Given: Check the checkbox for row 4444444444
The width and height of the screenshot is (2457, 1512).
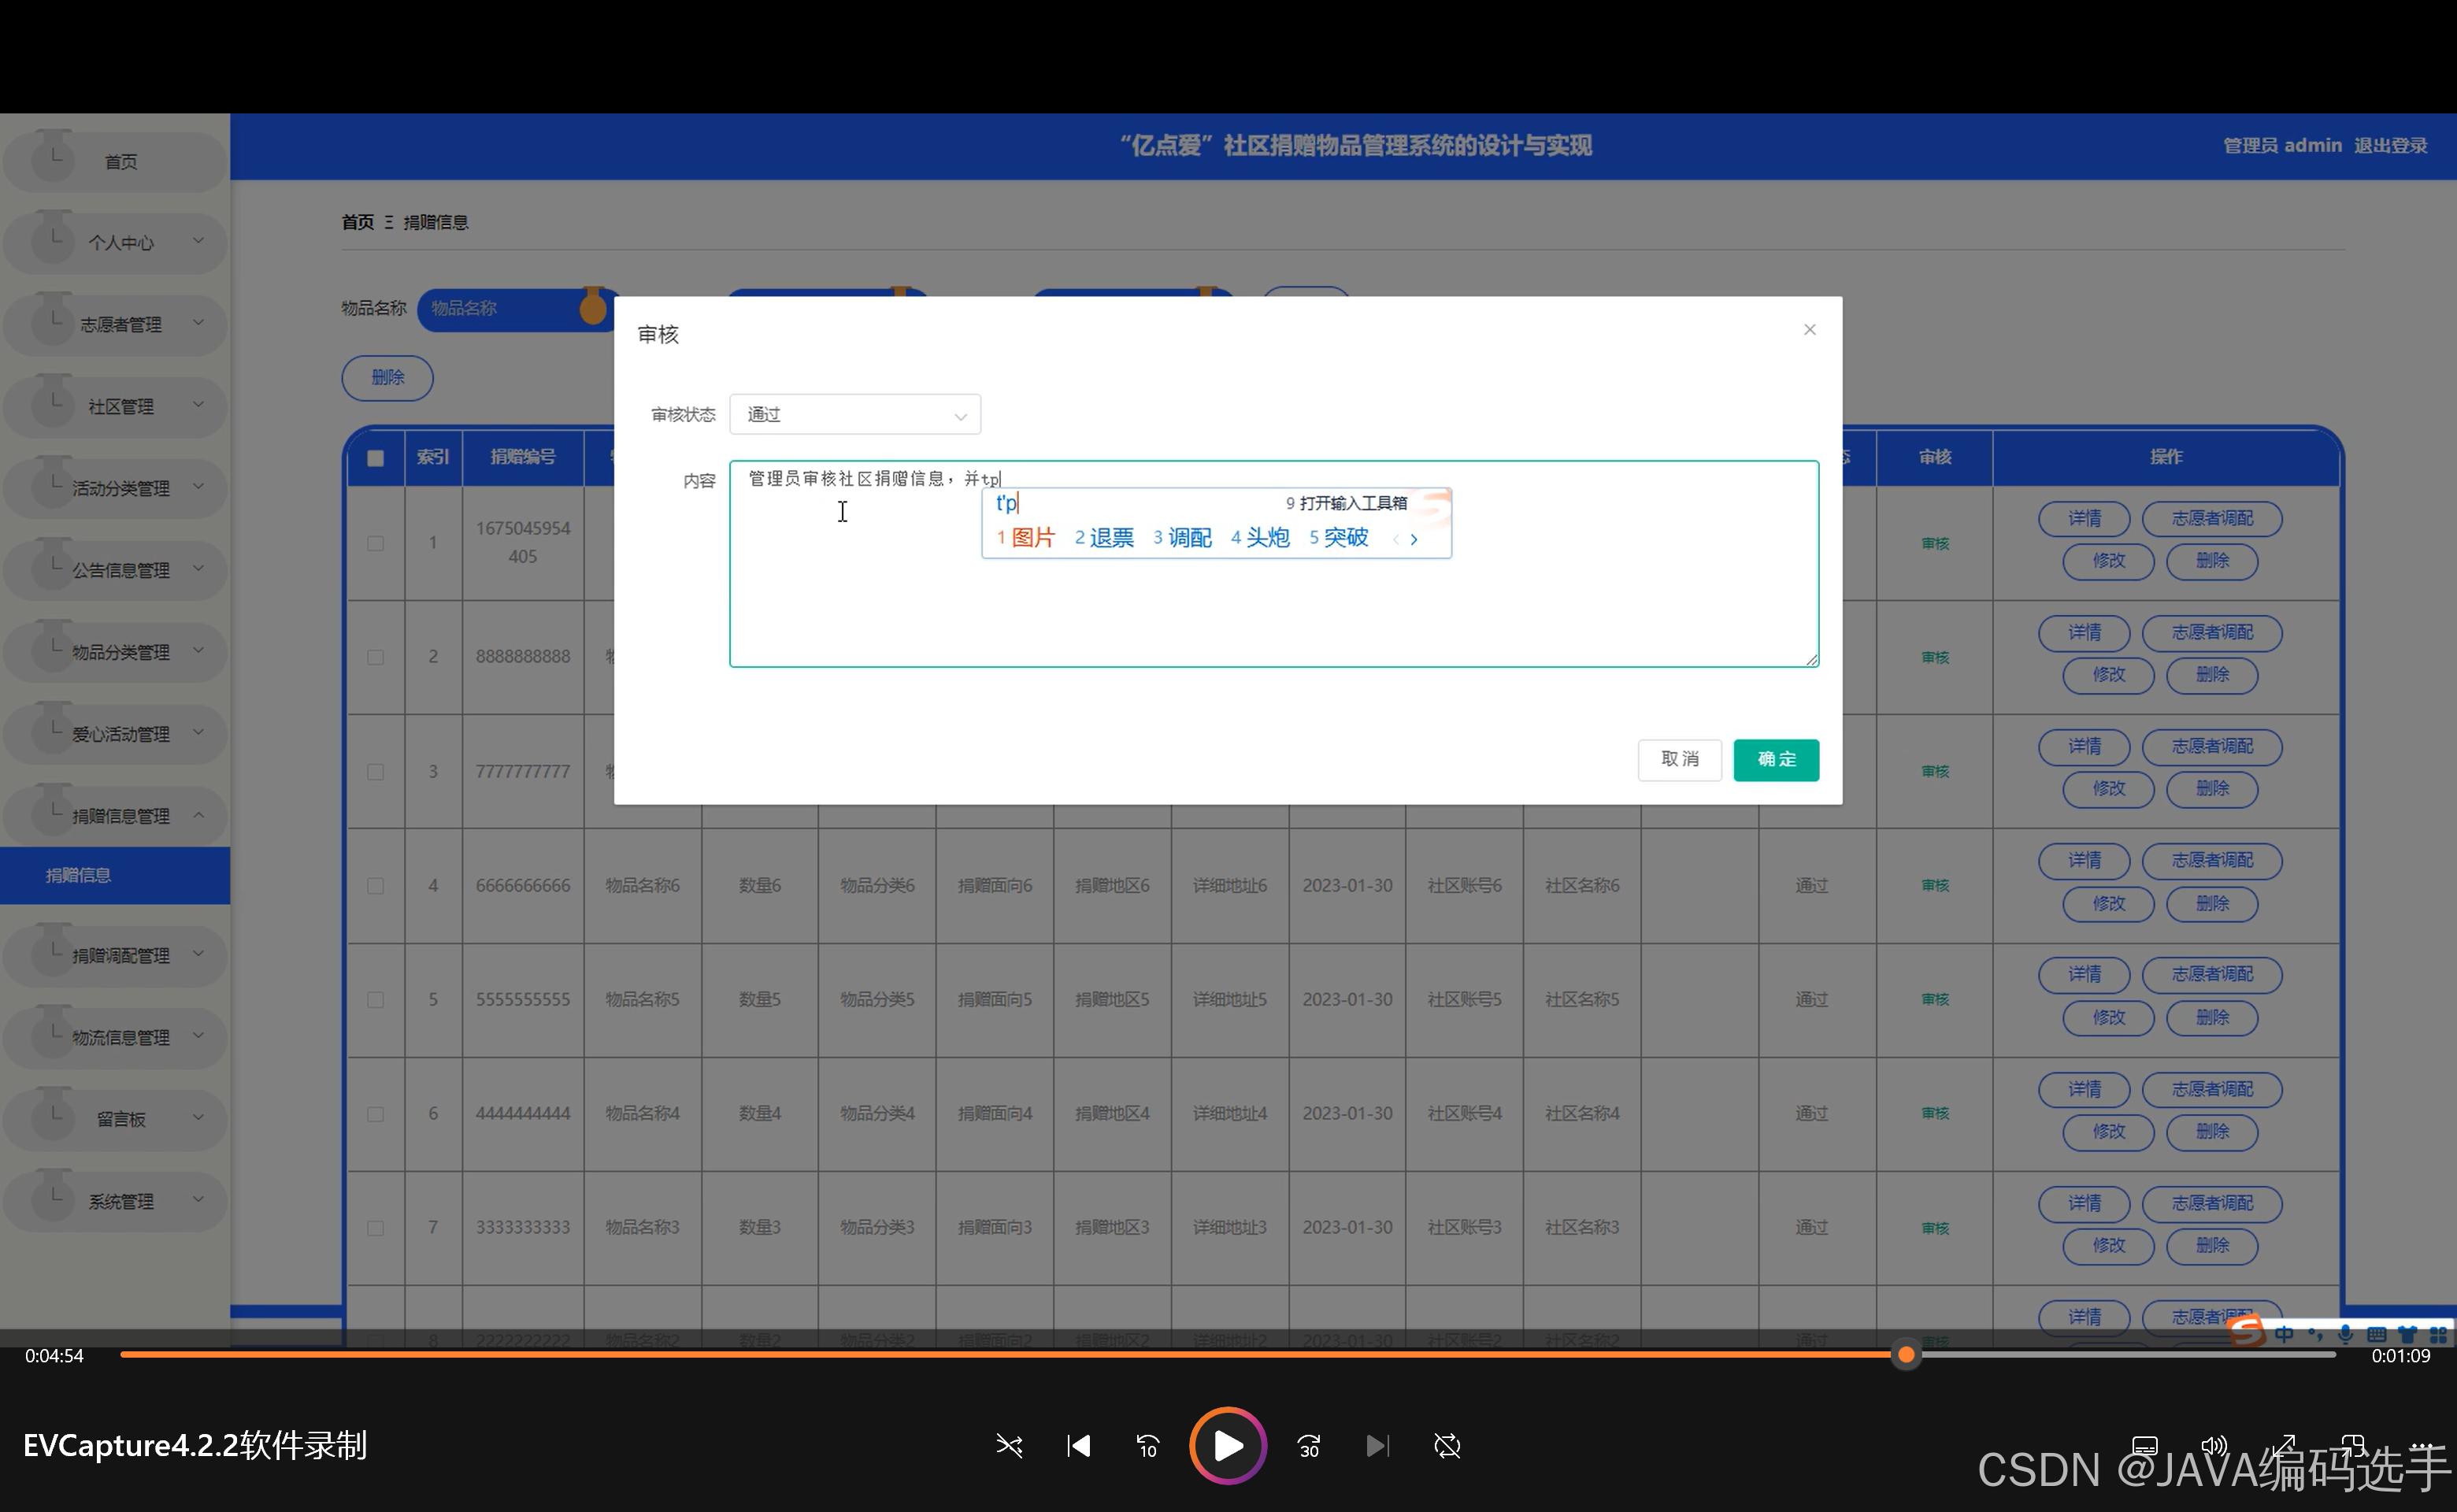Looking at the screenshot, I should (376, 1114).
